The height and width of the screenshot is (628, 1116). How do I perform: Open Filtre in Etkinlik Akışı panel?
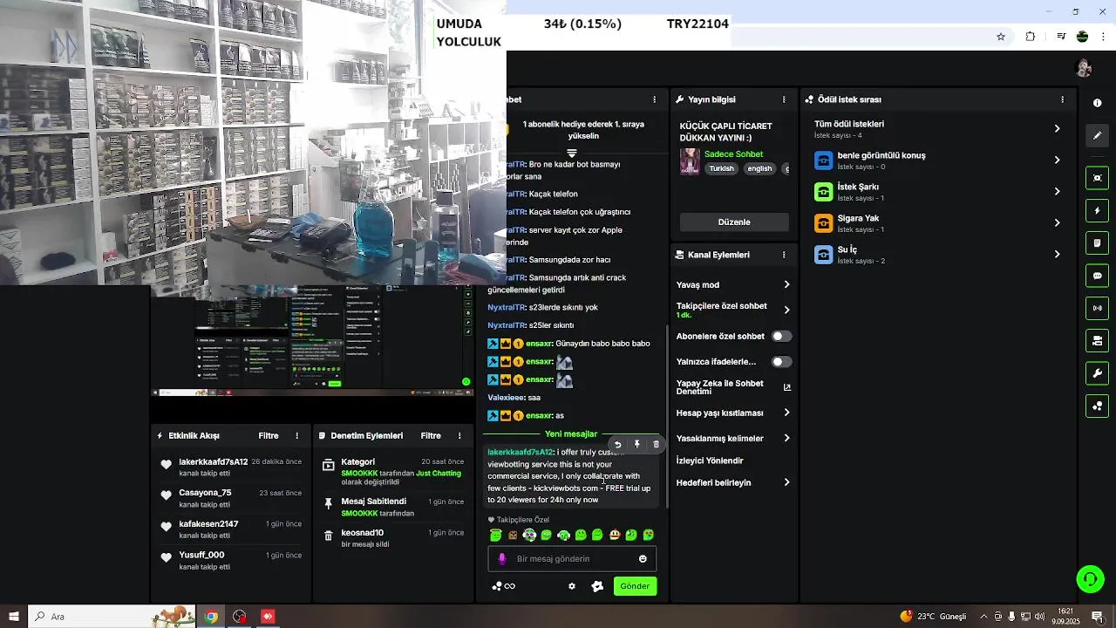coord(269,436)
